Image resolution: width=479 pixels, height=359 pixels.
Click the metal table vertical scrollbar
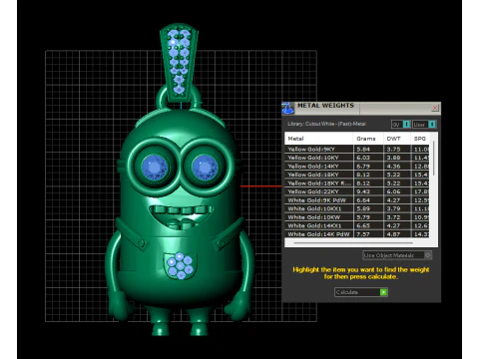[x=433, y=159]
